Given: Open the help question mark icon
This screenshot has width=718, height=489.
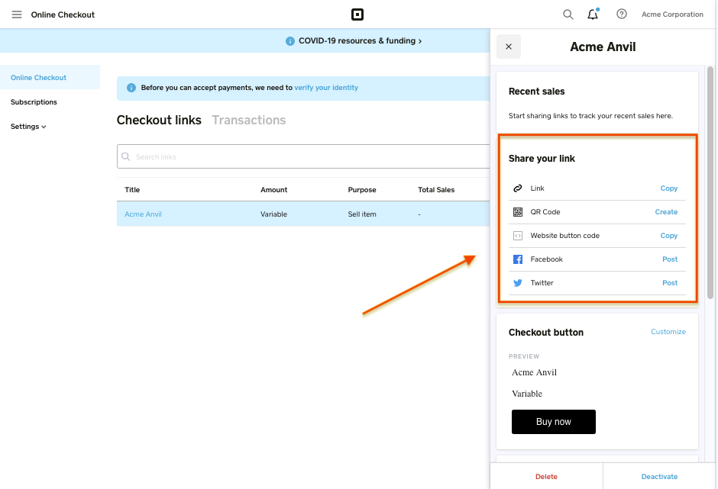Looking at the screenshot, I should (x=622, y=14).
